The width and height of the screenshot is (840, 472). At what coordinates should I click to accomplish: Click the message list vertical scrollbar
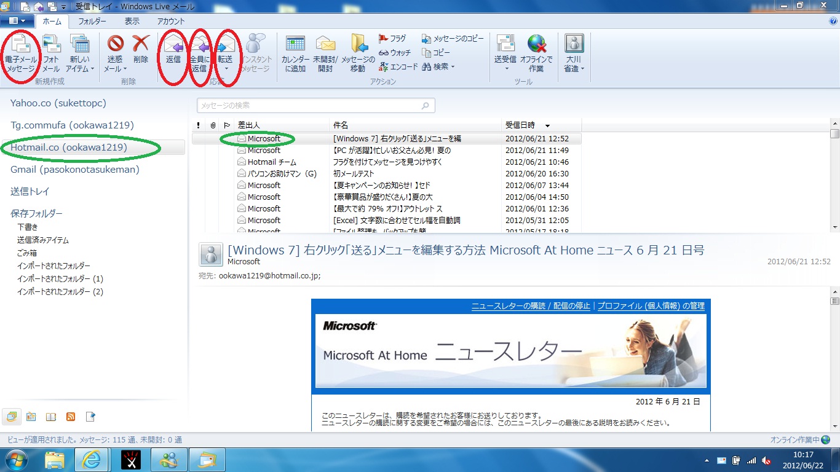(x=834, y=175)
